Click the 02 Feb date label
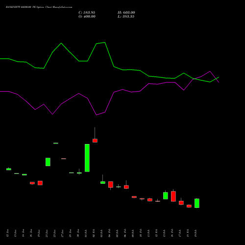245x245 pixels. pyautogui.click(x=94, y=233)
